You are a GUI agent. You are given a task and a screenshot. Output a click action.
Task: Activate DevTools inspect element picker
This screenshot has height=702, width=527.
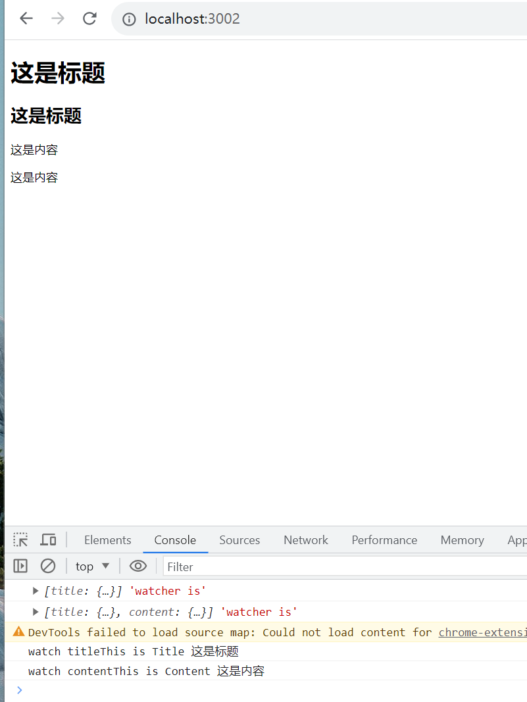pos(20,540)
